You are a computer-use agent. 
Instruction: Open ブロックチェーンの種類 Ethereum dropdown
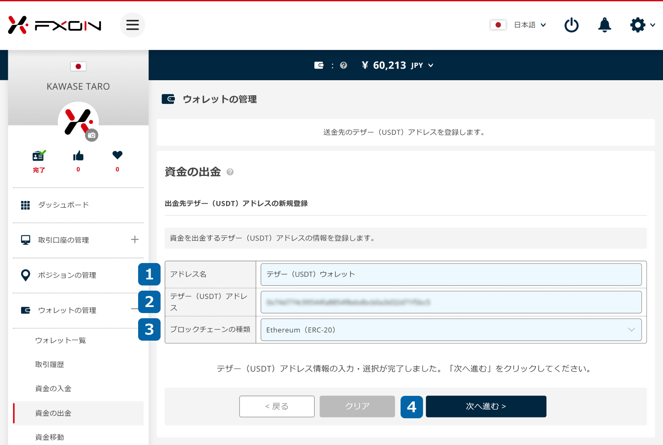[451, 330]
